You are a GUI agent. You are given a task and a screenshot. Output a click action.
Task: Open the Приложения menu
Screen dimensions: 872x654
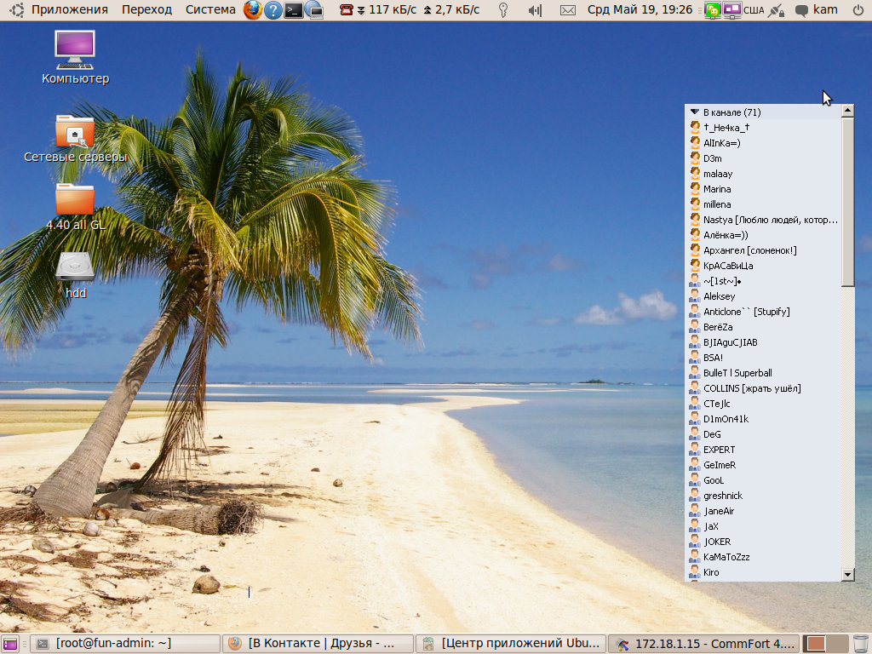pyautogui.click(x=68, y=10)
